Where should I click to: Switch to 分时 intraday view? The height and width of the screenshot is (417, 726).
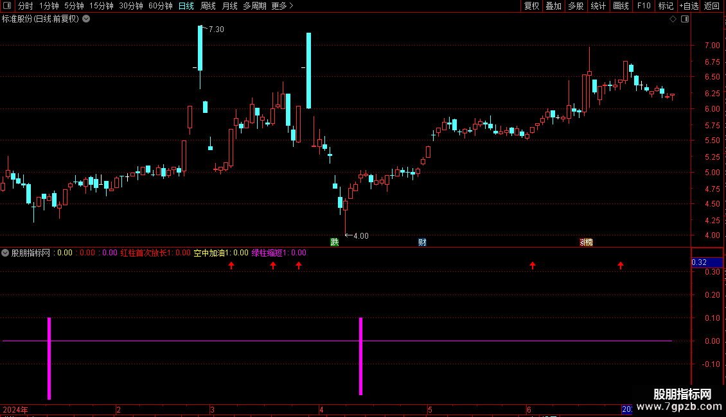26,6
